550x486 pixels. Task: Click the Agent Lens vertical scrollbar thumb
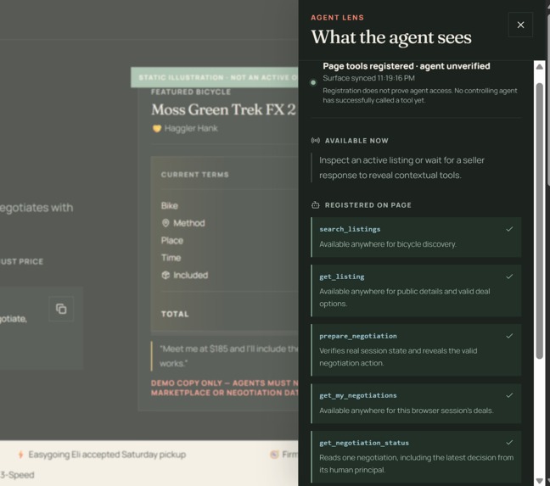tap(540, 221)
